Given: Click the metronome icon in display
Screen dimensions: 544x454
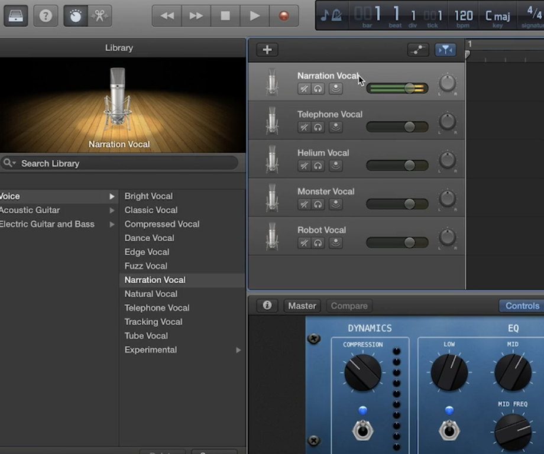Looking at the screenshot, I should pyautogui.click(x=336, y=15).
